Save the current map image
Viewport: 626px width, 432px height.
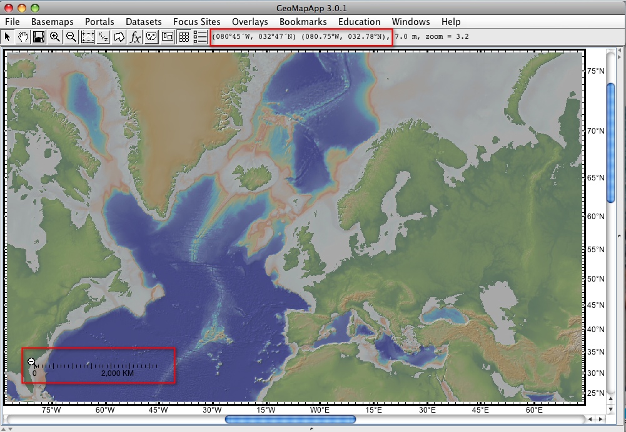[39, 36]
